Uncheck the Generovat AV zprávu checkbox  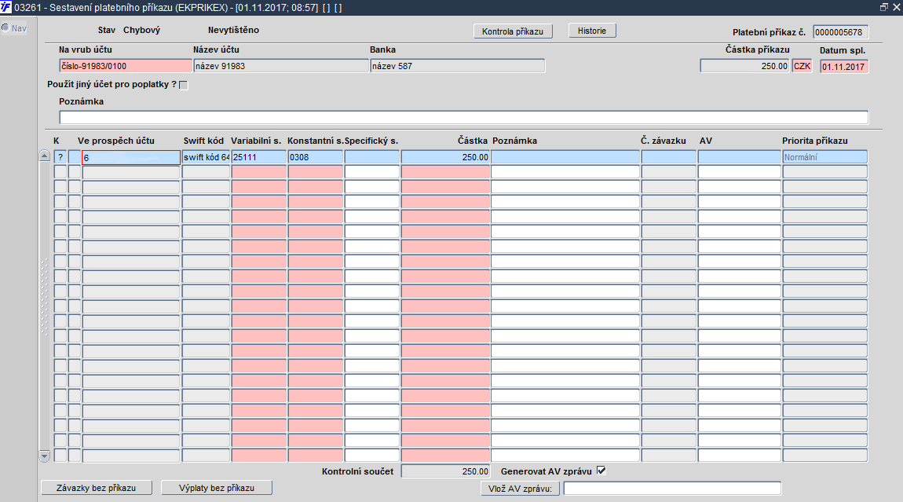pyautogui.click(x=601, y=471)
